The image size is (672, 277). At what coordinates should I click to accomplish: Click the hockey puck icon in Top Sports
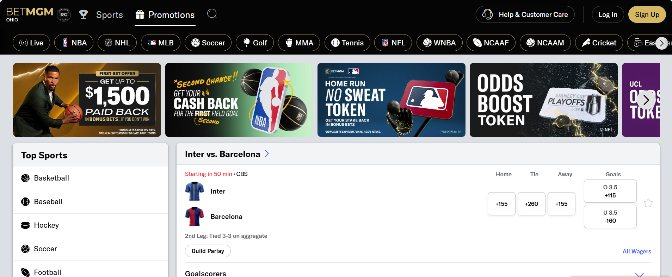point(25,225)
